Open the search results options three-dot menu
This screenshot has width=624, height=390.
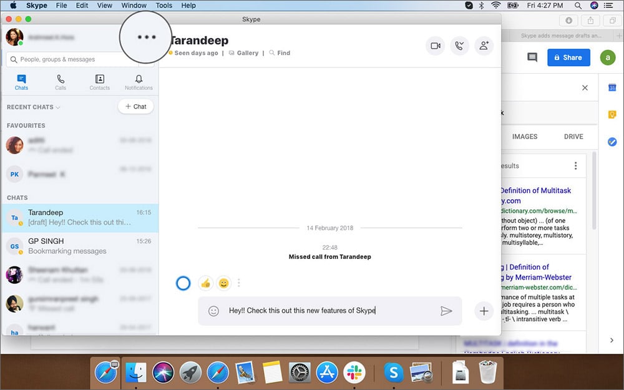point(575,165)
